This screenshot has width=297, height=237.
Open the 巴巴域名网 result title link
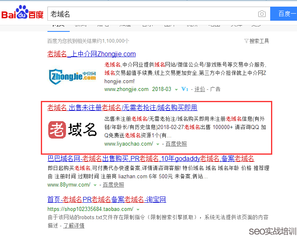coord(151,159)
